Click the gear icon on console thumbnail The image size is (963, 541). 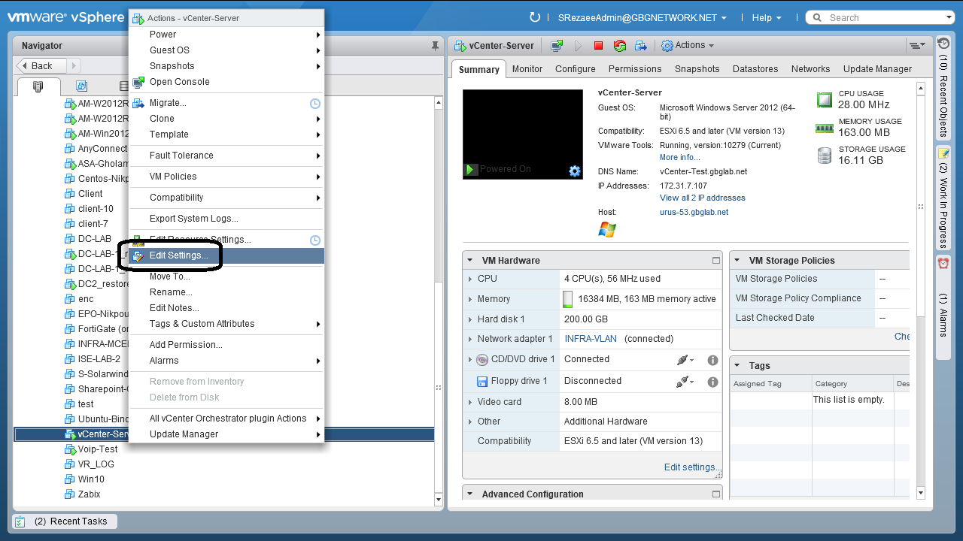[x=575, y=171]
